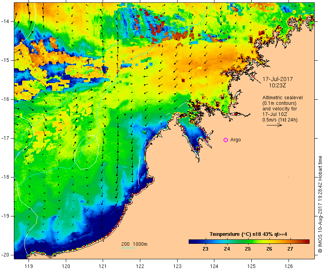Click the longitude label 119
This screenshot has width=325, height=270.
[x=29, y=266]
